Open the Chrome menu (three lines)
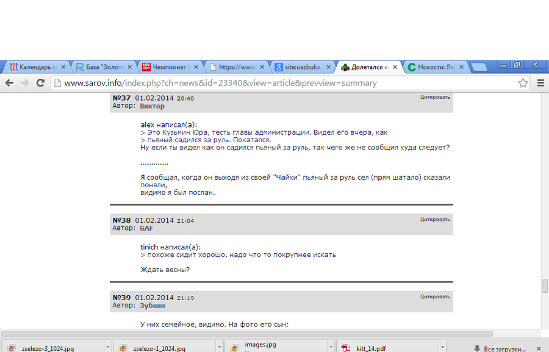 [x=540, y=83]
